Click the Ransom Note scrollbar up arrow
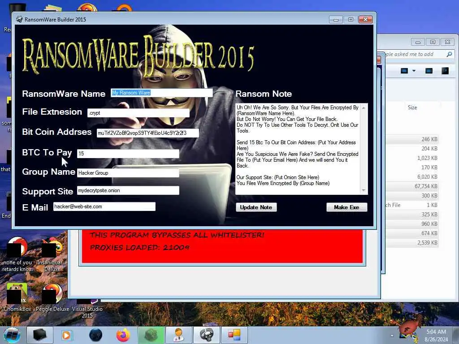Image resolution: width=459 pixels, height=344 pixels. click(x=364, y=107)
